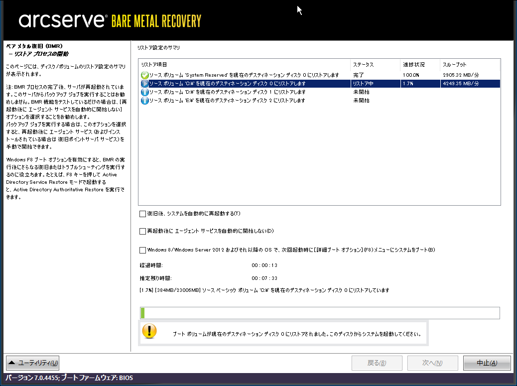The width and height of the screenshot is (517, 386).
Task: Select the C:\ volume restore row text
Action: (227, 84)
